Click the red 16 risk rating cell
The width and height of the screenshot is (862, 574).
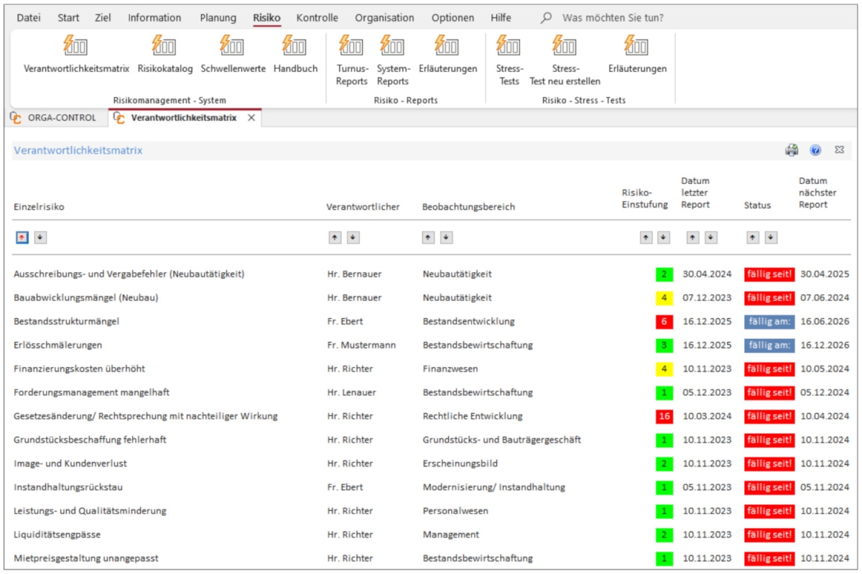pos(664,416)
